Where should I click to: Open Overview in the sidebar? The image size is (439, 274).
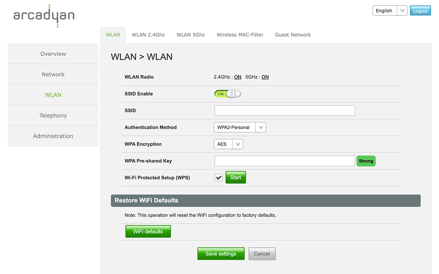(53, 54)
